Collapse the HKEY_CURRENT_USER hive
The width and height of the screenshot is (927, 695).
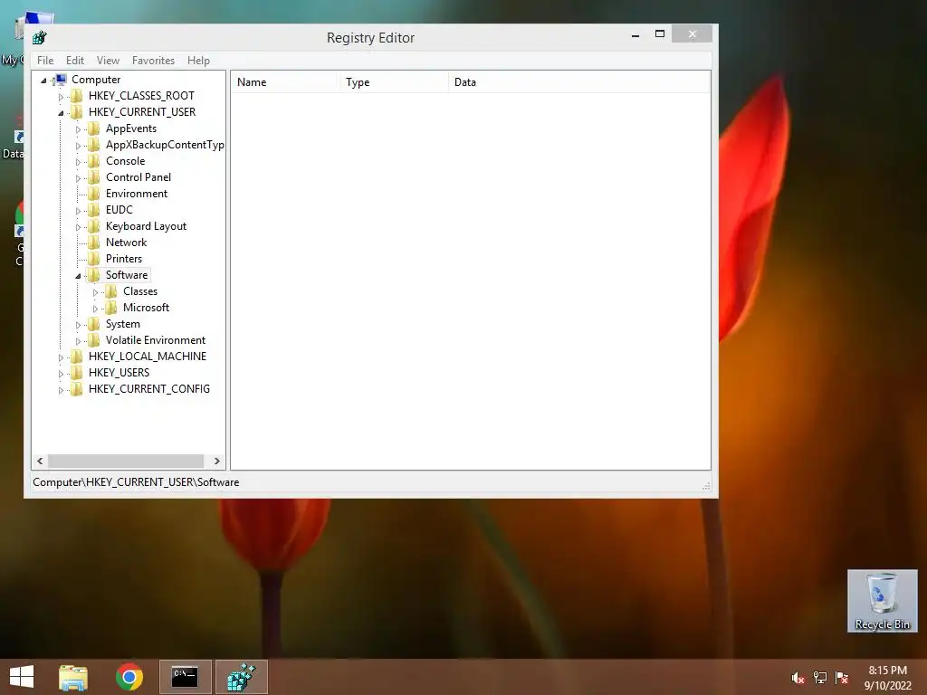pos(61,113)
